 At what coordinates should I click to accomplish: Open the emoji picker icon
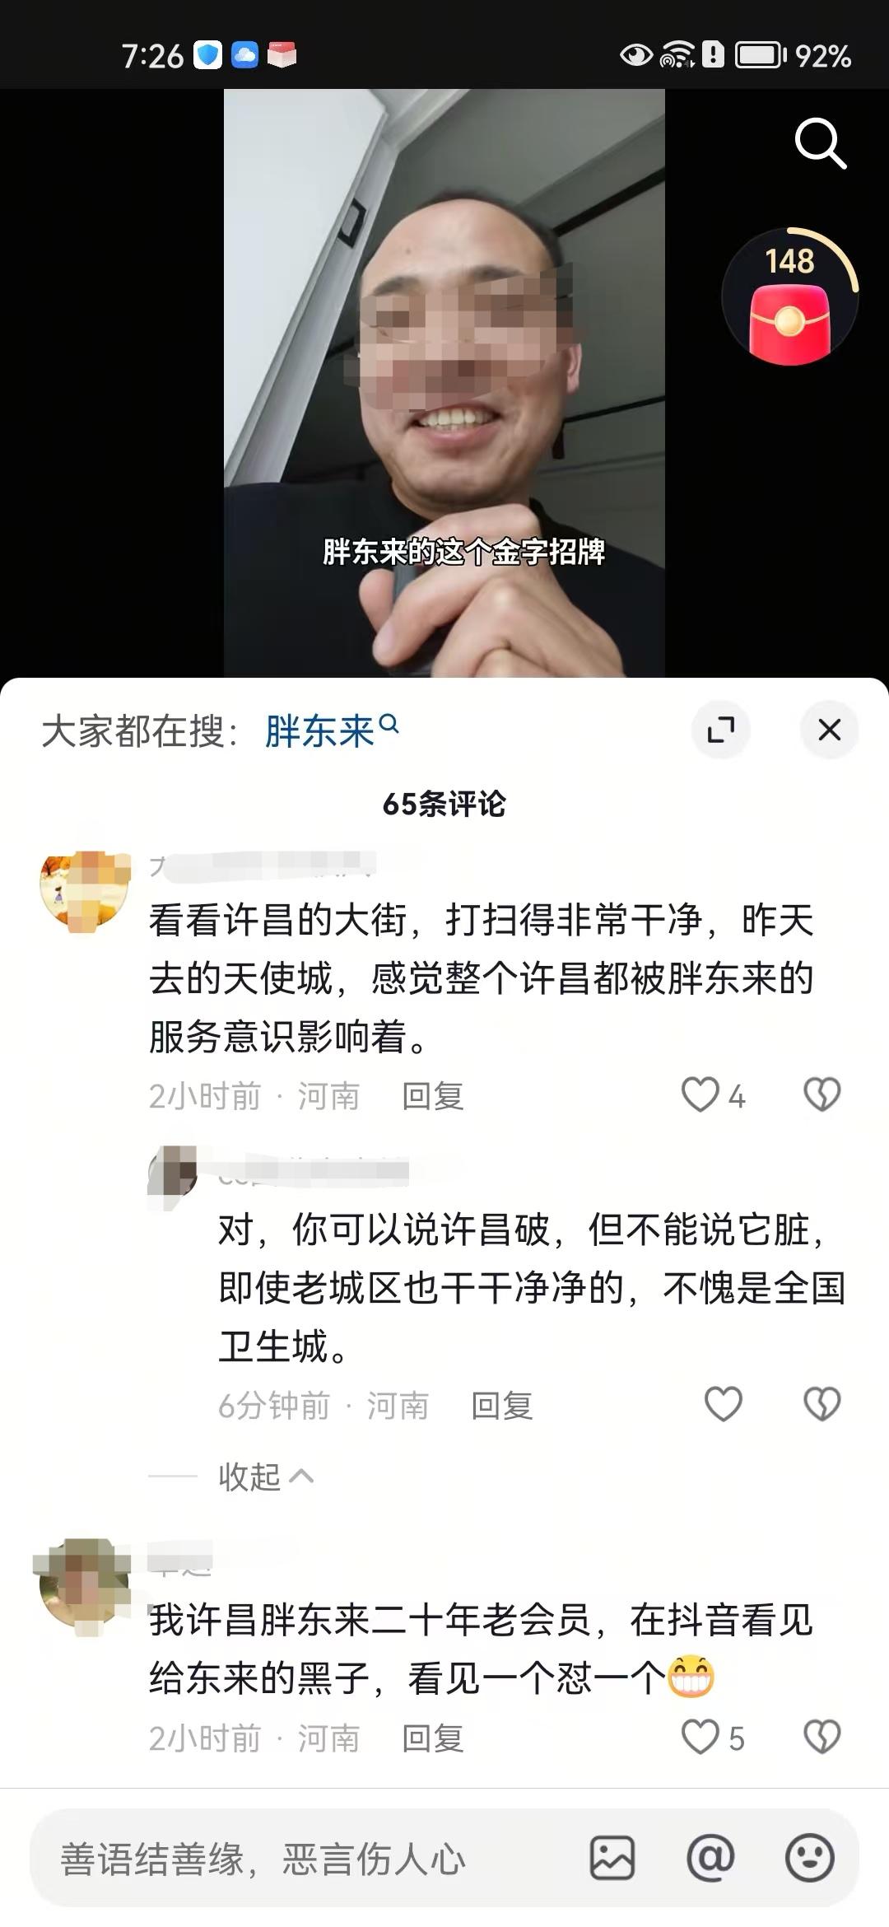[810, 1859]
